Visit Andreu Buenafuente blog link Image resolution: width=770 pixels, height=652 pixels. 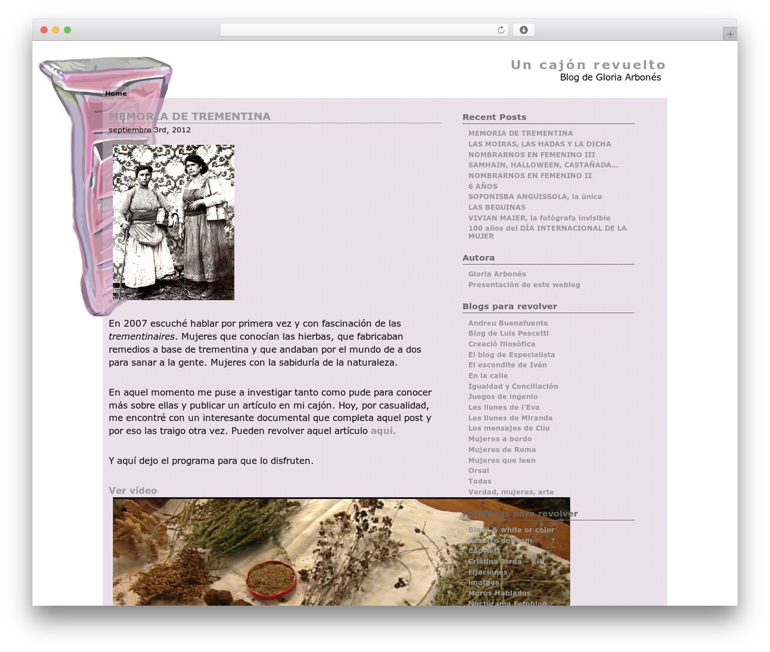(508, 323)
